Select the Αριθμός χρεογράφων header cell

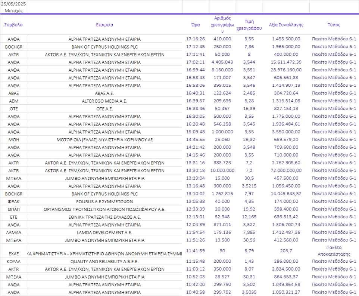[x=222, y=25]
